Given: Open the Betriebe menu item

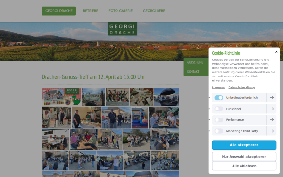Looking at the screenshot, I should (91, 11).
